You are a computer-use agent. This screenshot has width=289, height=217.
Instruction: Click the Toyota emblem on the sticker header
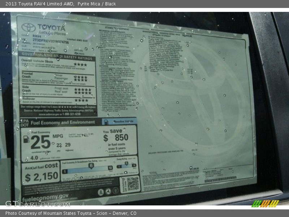tap(29, 27)
